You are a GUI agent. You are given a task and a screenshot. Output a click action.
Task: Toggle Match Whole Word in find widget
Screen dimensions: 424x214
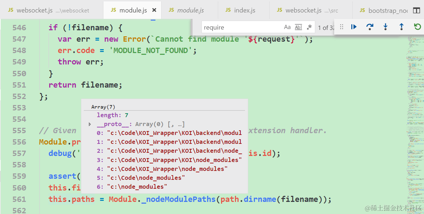pyautogui.click(x=298, y=27)
